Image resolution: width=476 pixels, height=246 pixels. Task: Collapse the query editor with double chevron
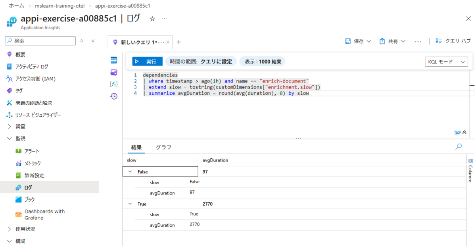coord(464,132)
